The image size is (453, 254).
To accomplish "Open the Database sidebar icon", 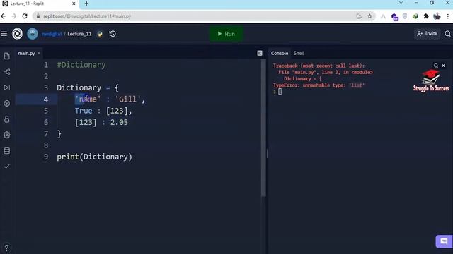I will 7,150.
